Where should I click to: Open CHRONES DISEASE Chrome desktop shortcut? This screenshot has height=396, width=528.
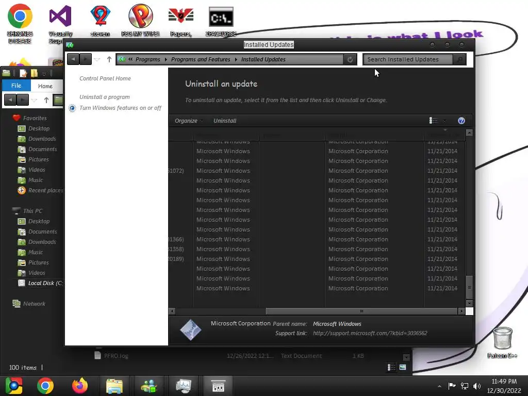pyautogui.click(x=20, y=24)
